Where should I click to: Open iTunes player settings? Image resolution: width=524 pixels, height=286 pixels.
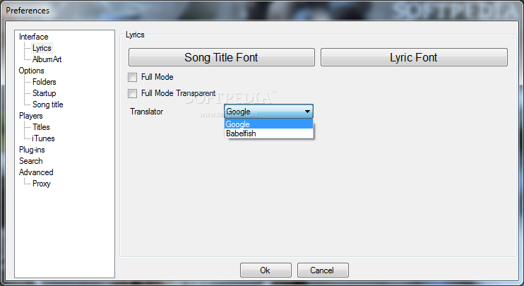(43, 138)
